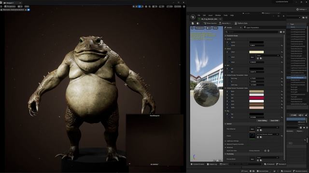Reset red vector parameter to default
Screen dimensions: 309x173
(282, 98)
